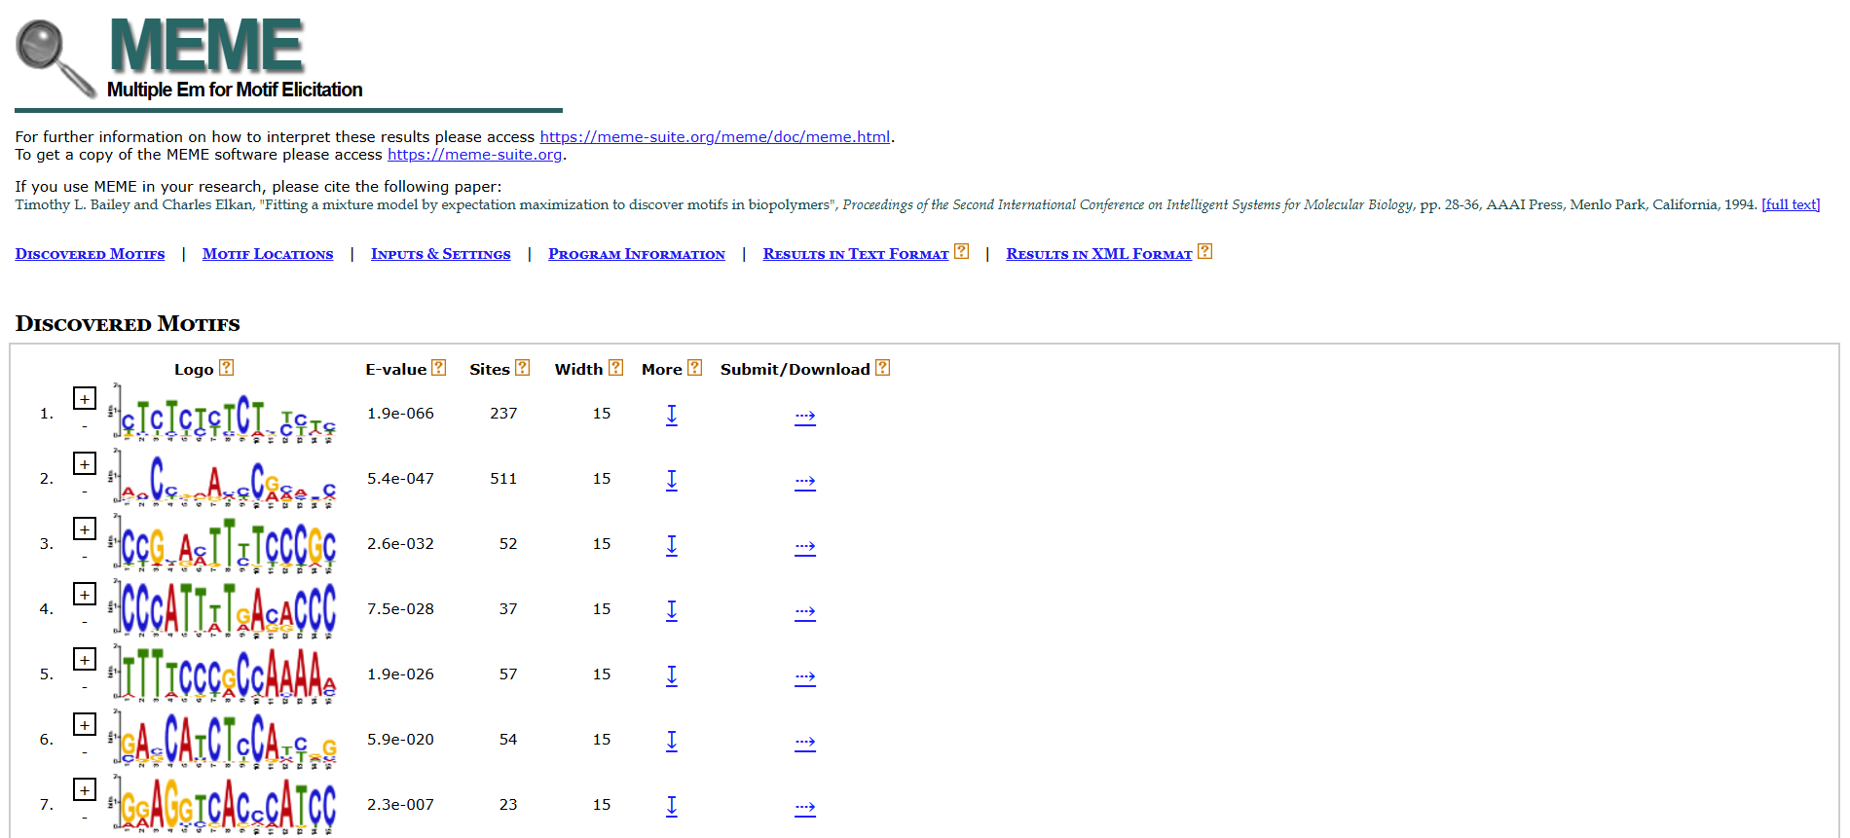Expand motif 3 with the plus button
Viewport: 1850px width, 838px height.
coord(85,528)
